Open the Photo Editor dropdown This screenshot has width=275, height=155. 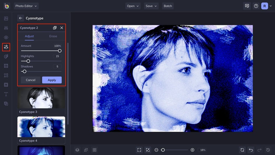tap(26, 6)
